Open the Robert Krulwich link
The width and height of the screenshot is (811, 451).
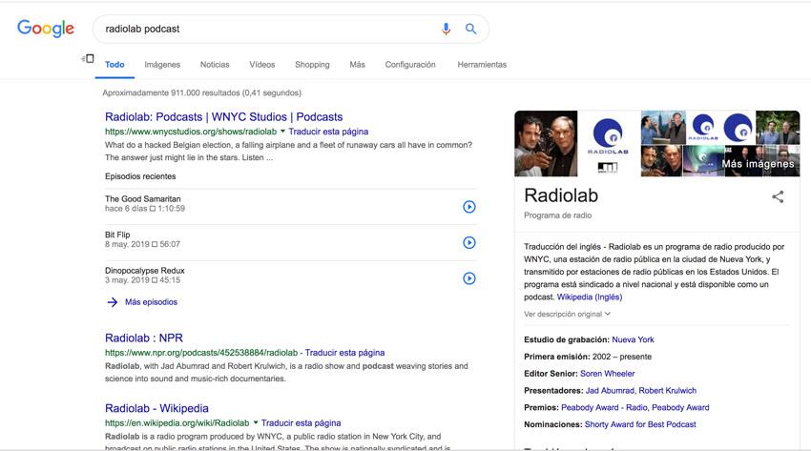click(668, 391)
